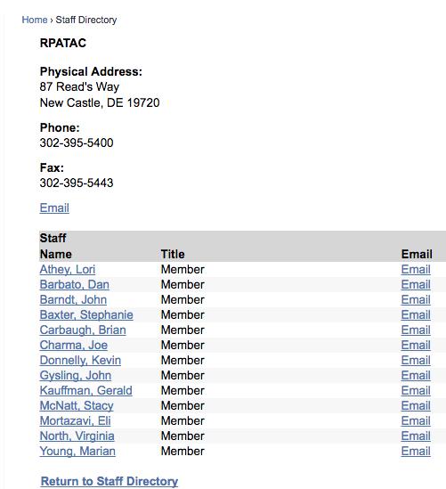
Task: Click Email link in Kauffman, Gerald row
Action: (x=416, y=390)
